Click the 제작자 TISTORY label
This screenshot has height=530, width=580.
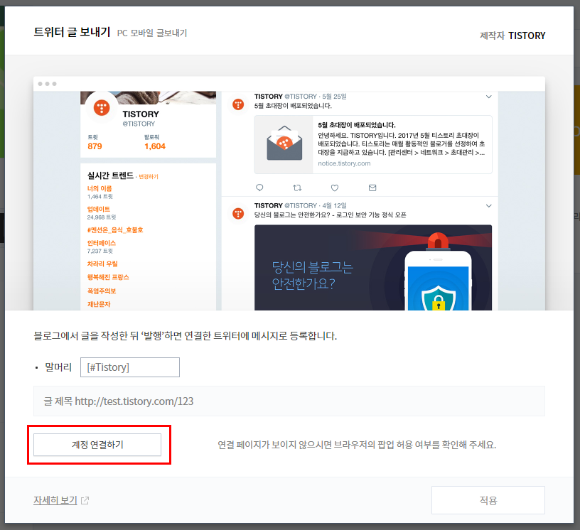point(512,36)
